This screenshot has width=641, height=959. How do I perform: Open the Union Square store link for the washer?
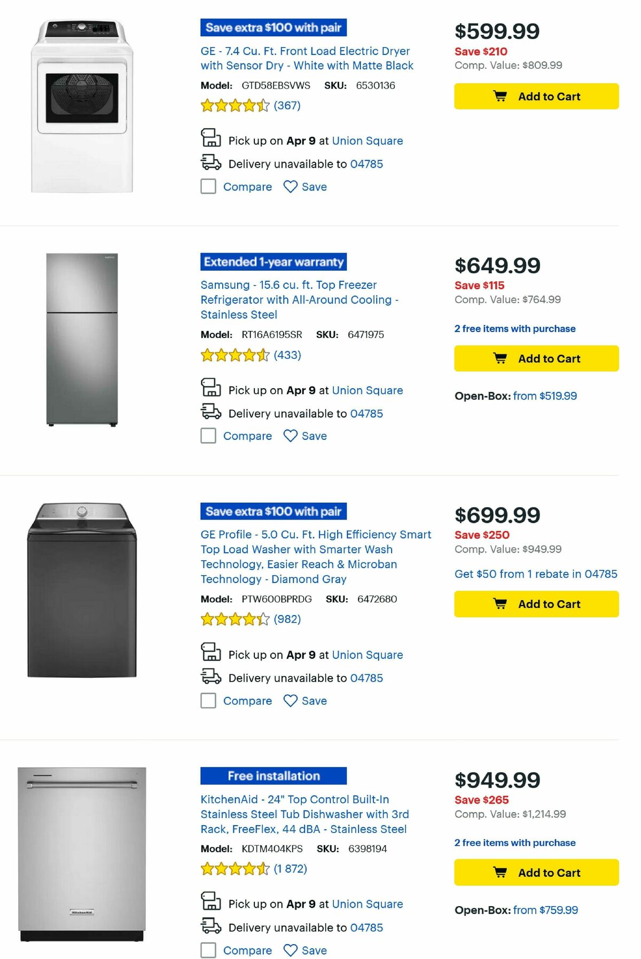point(368,655)
